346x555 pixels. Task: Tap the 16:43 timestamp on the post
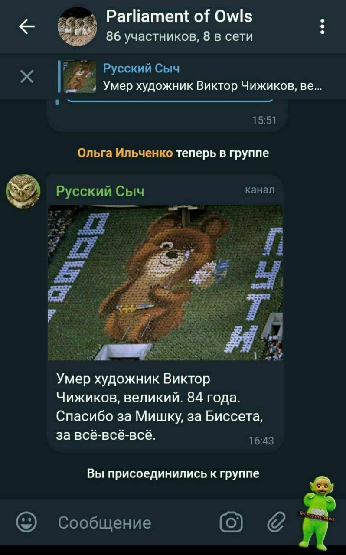pyautogui.click(x=261, y=441)
